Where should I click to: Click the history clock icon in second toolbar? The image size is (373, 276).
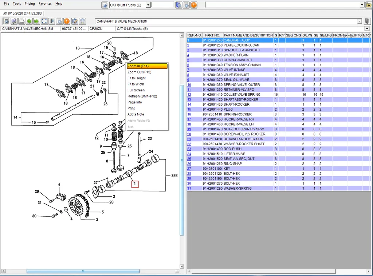click(6, 21)
